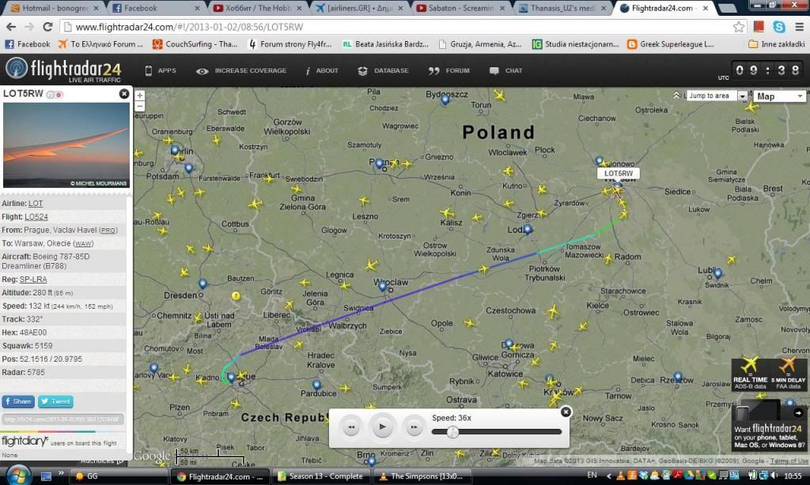Select 5 MIN DELAY FAA data icon
The image size is (810, 485).
(789, 373)
